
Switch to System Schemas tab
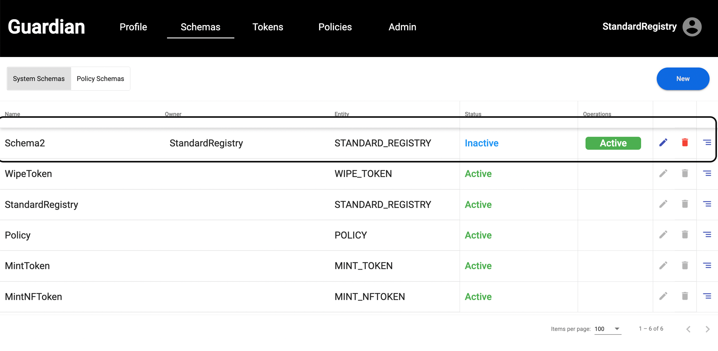39,79
